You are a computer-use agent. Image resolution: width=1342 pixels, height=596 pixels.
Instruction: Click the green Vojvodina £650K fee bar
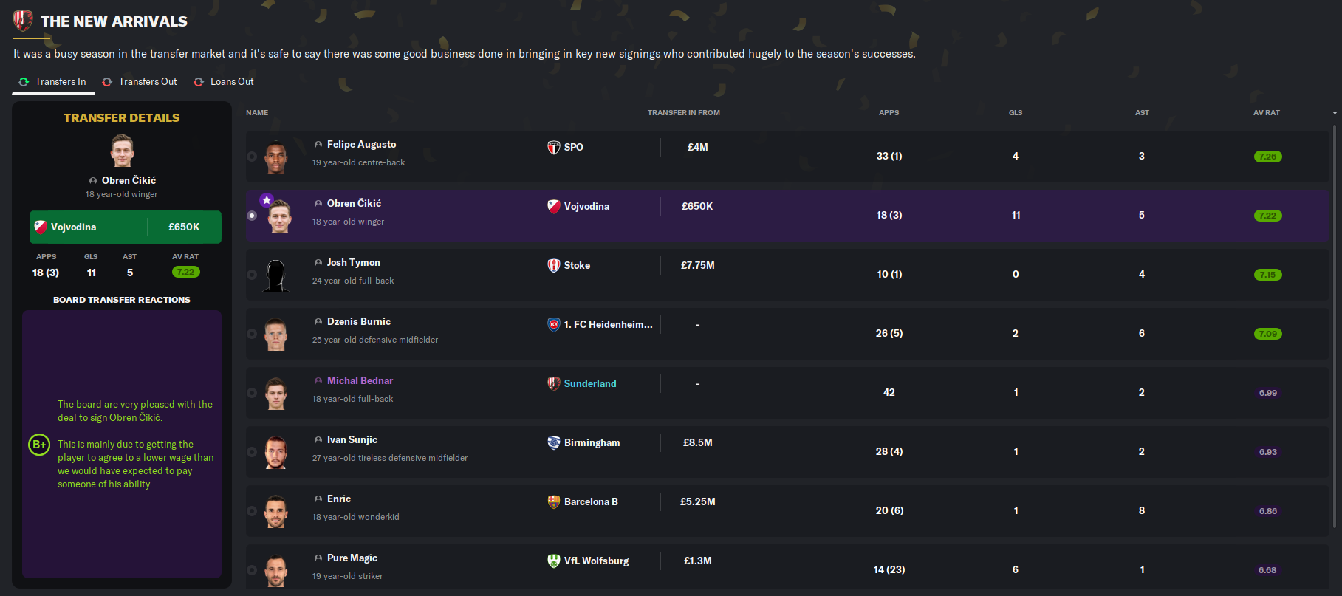126,227
